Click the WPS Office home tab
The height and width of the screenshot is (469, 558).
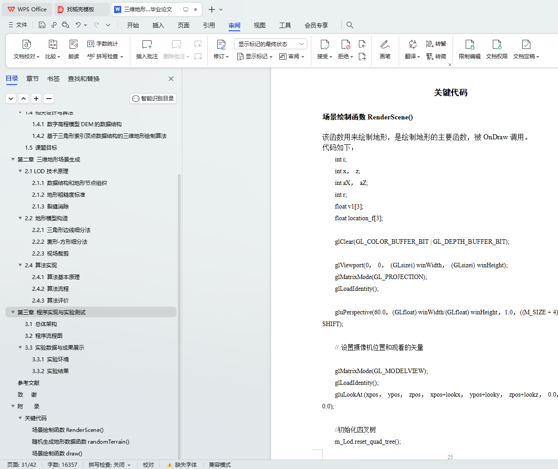pos(27,9)
